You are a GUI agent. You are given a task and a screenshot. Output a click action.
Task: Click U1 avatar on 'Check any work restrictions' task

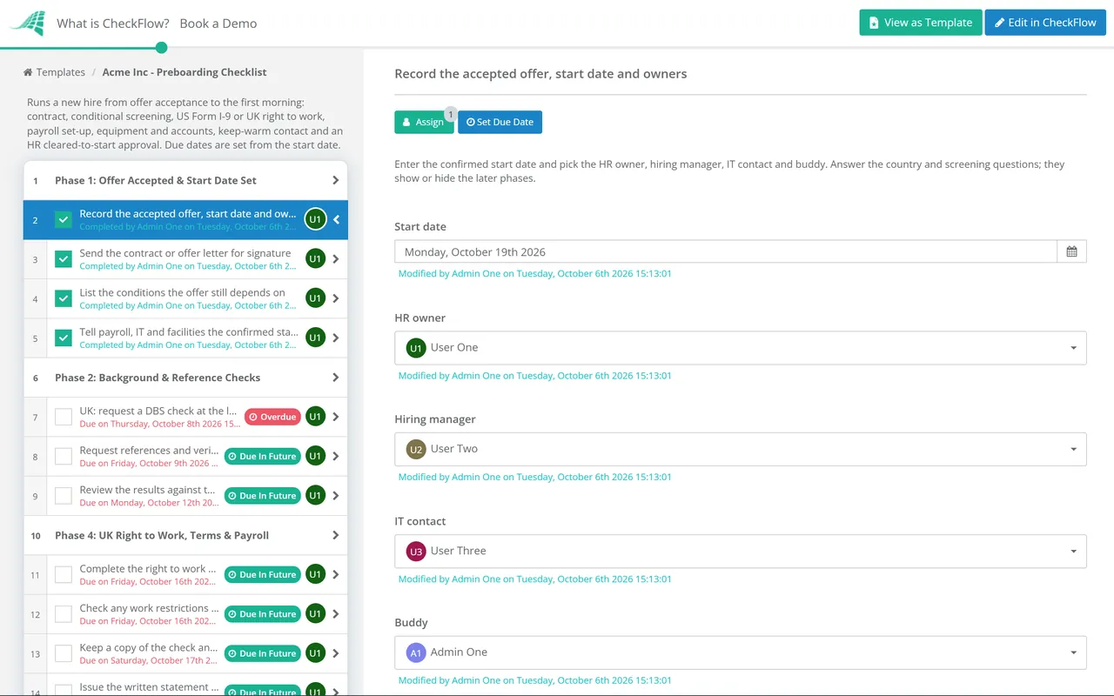click(315, 614)
